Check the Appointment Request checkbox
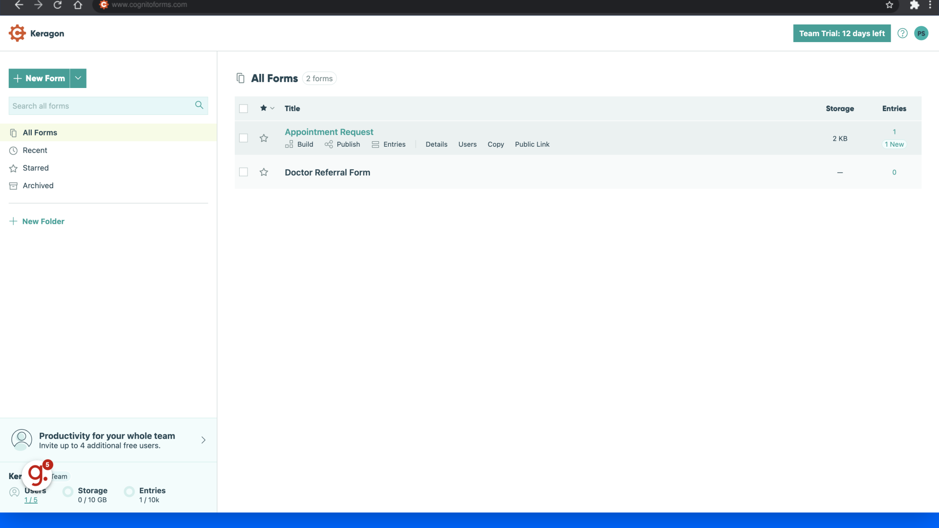 click(243, 138)
